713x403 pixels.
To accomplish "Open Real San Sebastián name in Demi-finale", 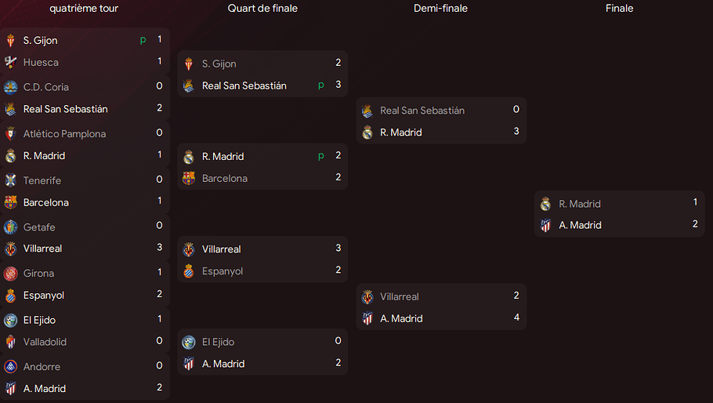I will pos(422,111).
